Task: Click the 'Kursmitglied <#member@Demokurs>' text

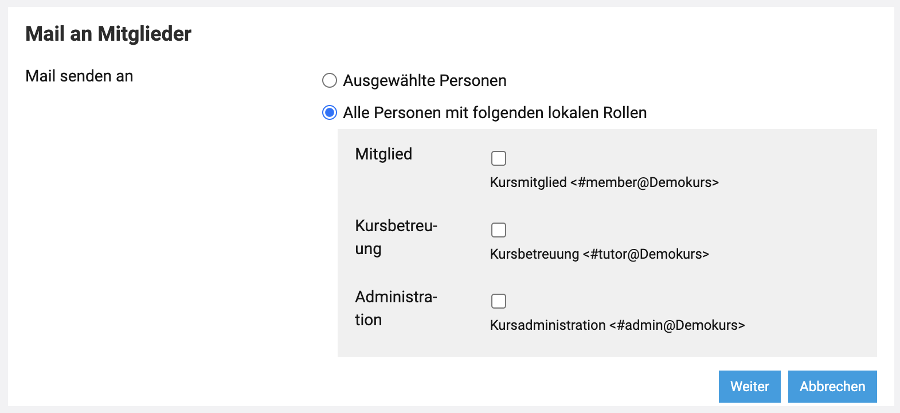Action: coord(604,182)
